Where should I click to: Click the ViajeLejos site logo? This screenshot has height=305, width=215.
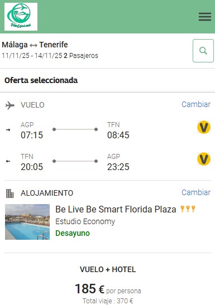point(21,17)
